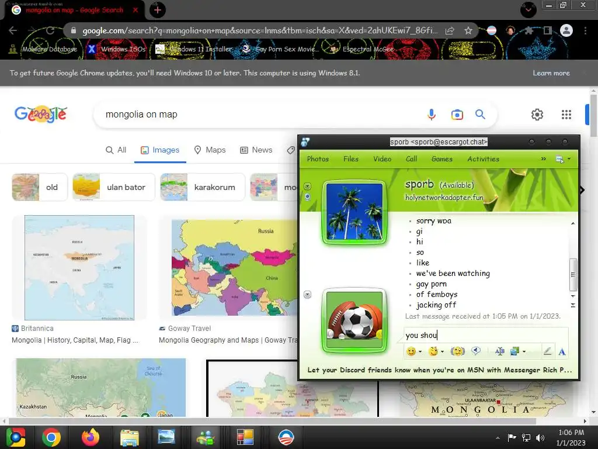The image size is (598, 449).
Task: Open the Malware Database bookmark
Action: [x=43, y=49]
